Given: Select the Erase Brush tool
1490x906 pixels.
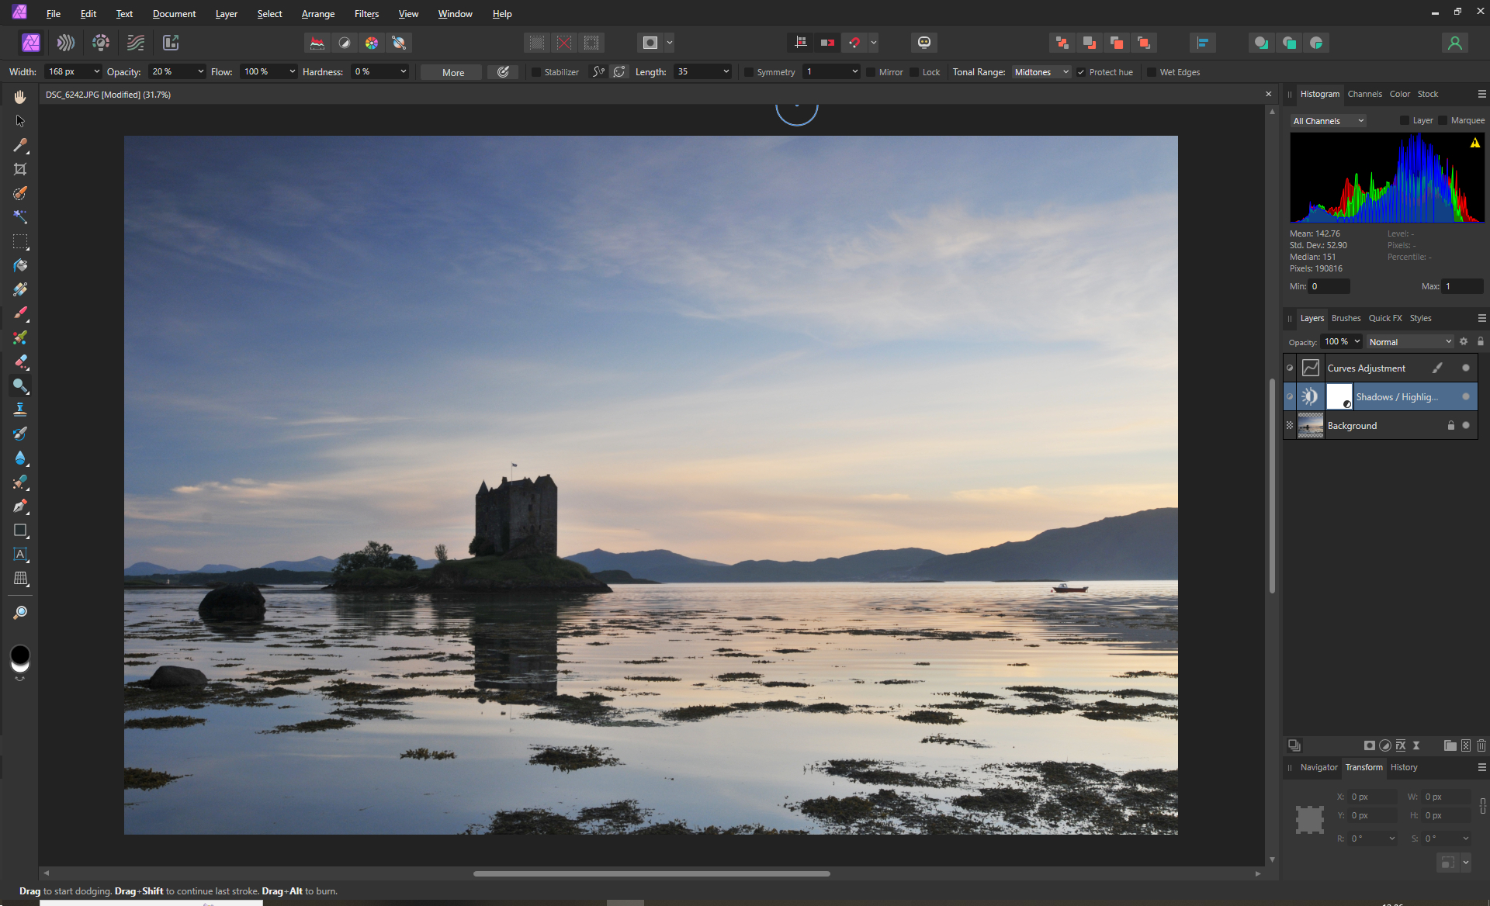Looking at the screenshot, I should point(20,361).
